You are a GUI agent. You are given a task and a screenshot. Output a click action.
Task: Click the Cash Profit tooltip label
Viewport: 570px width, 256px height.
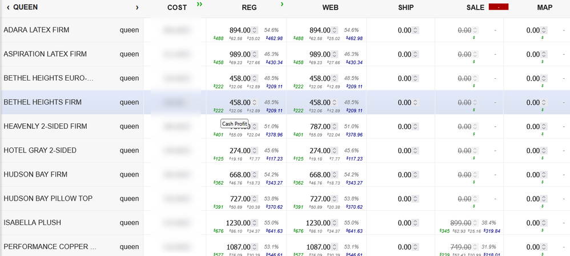[235, 123]
